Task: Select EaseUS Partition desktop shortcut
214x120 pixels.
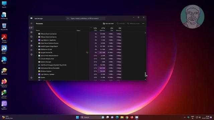Action: (x=4, y=50)
